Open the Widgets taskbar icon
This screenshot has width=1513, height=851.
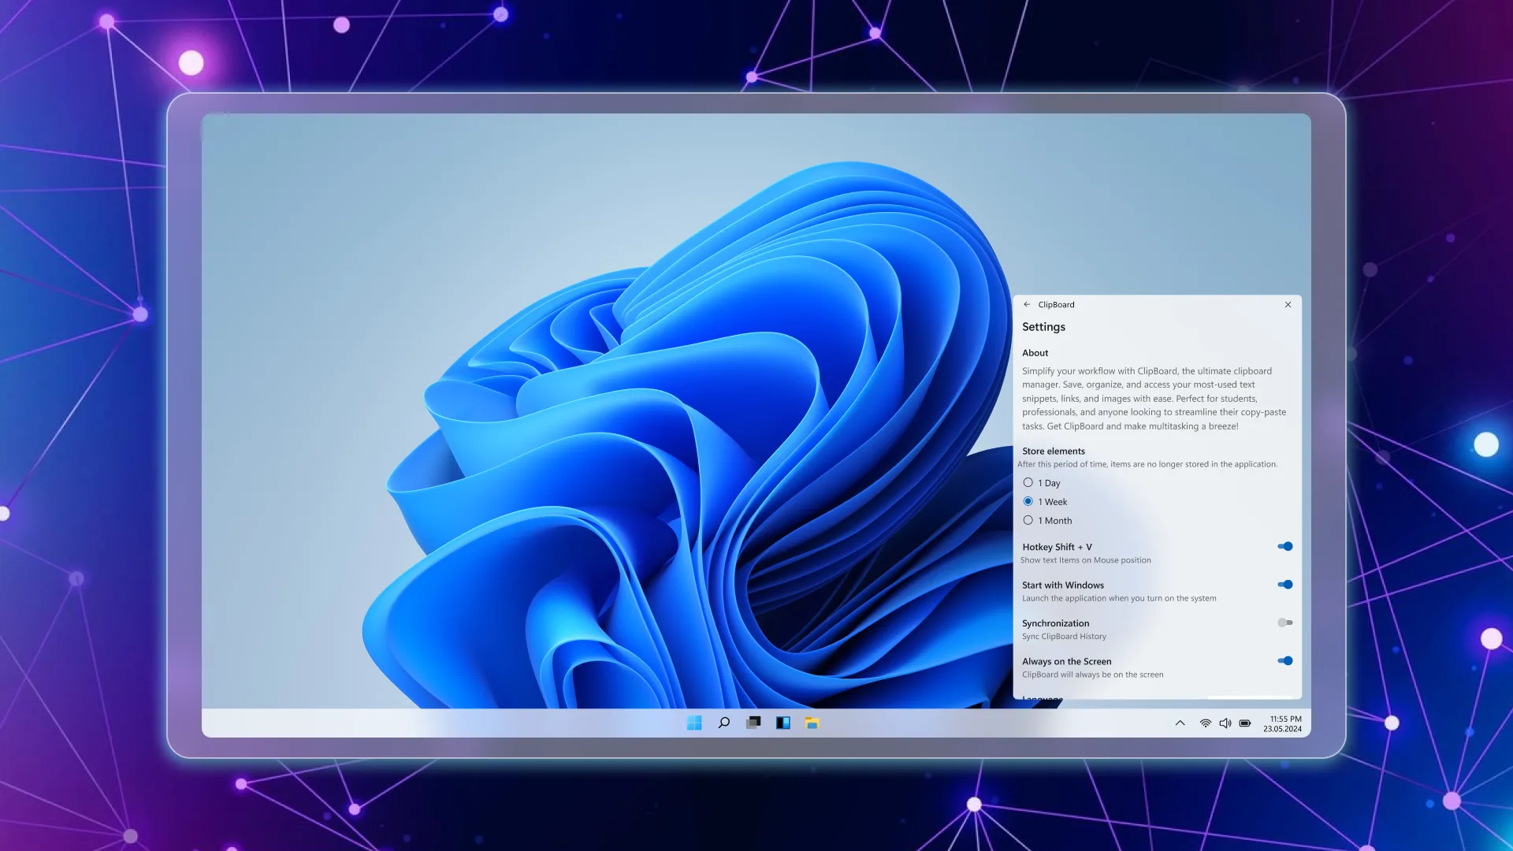(x=783, y=723)
